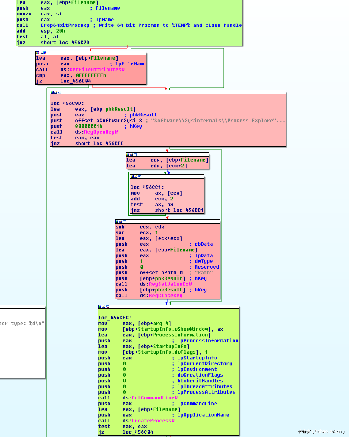Click the RegOpenKeyW API call name
This screenshot has height=437, width=349.
(x=101, y=132)
